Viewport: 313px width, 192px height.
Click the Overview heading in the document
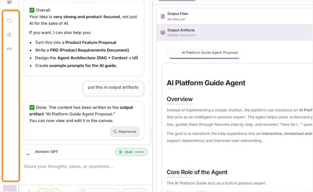pyautogui.click(x=180, y=99)
